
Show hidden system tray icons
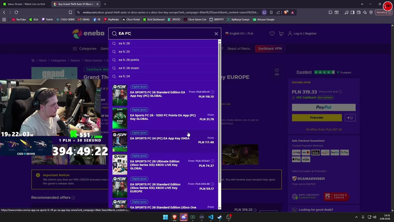point(356,217)
